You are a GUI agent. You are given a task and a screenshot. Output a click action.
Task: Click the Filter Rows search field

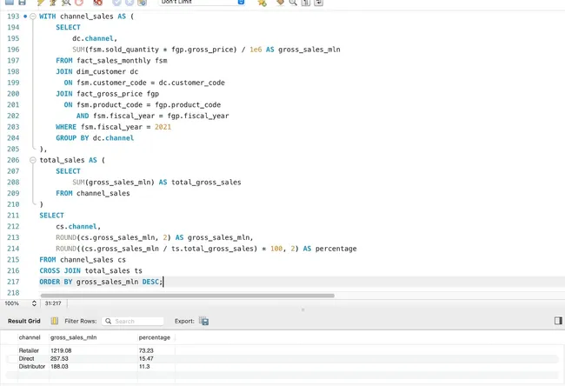pos(136,321)
